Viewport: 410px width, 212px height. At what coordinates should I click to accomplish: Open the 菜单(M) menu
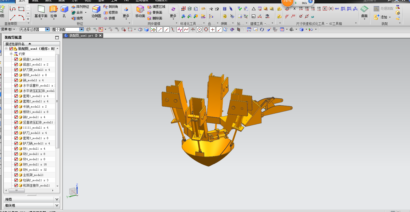click(x=8, y=29)
